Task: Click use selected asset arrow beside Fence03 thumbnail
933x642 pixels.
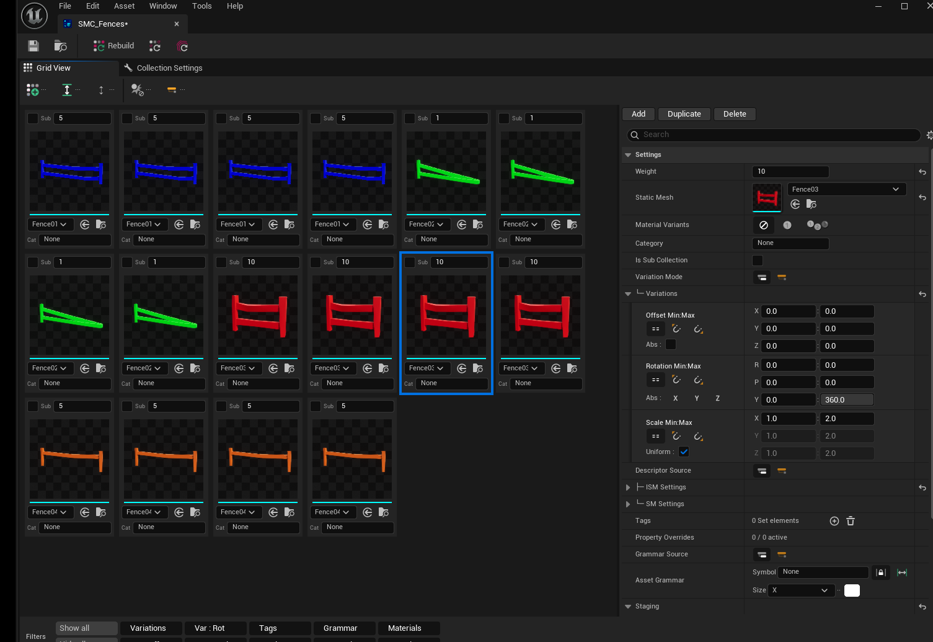Action: 795,204
